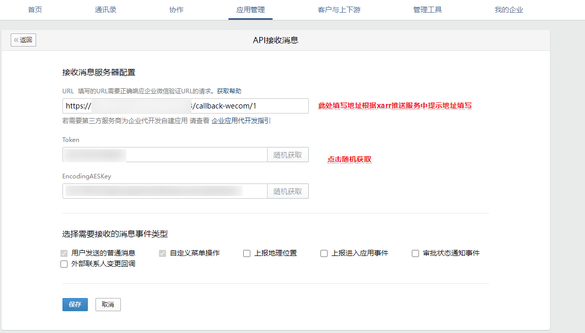585x333 pixels.
Task: Open the 我的企业 tab
Action: pos(509,10)
